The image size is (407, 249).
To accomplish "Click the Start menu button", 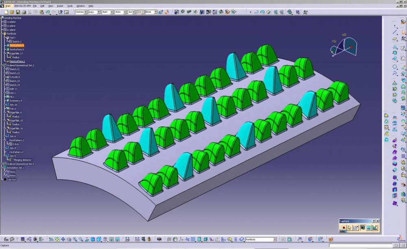I will tap(8, 6).
